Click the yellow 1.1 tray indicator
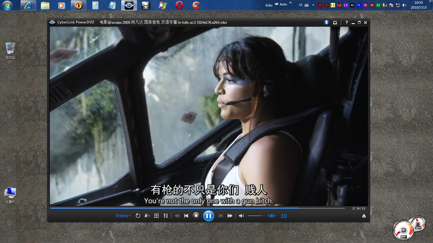The height and width of the screenshot is (243, 433). point(333,5)
